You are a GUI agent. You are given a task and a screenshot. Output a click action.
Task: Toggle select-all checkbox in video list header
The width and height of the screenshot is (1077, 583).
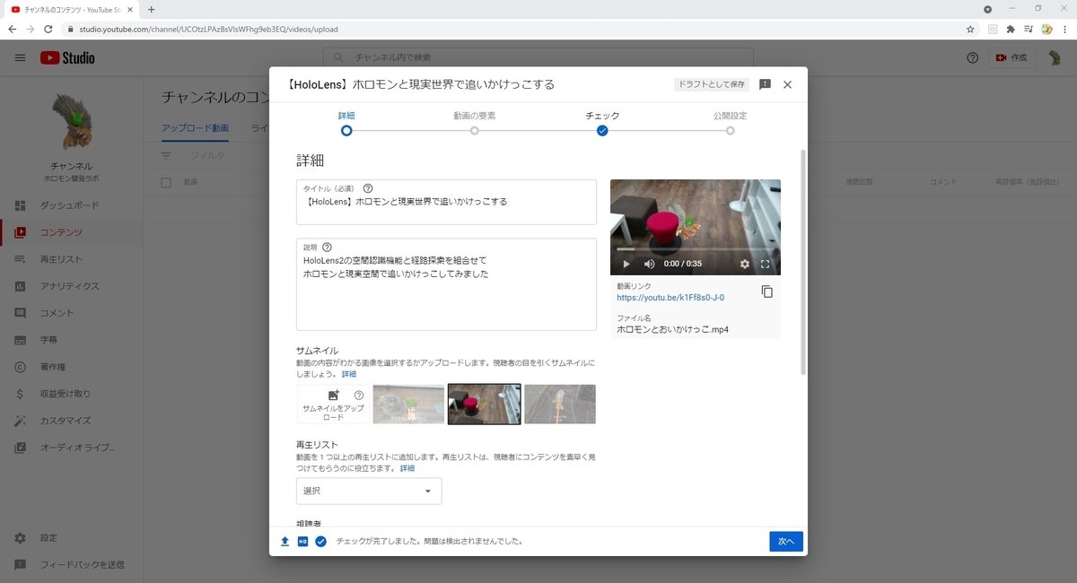point(166,183)
